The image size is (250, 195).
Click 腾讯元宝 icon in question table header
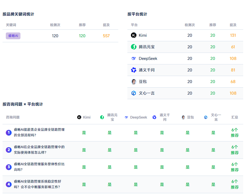click(x=102, y=117)
